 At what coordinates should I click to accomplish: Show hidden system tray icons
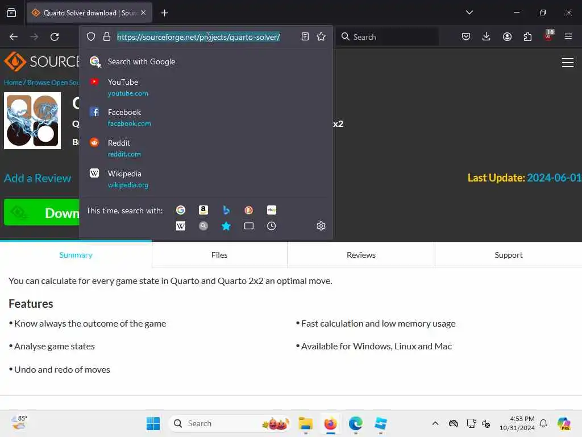click(x=435, y=423)
